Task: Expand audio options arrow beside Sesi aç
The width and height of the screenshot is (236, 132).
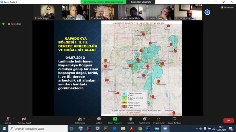Action: (x=13, y=119)
